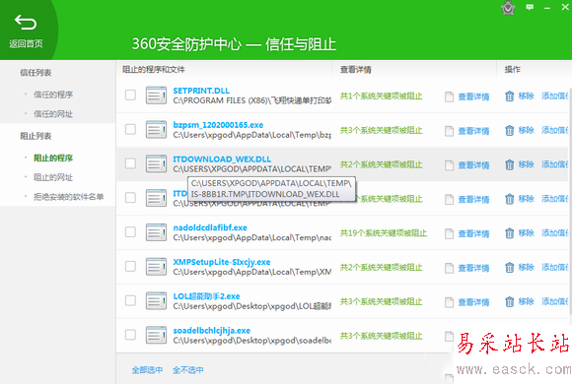Viewport: 572px width, 384px height.
Task: Tick the checkbox for soadelbchlcjhja.exe
Action: click(x=130, y=335)
